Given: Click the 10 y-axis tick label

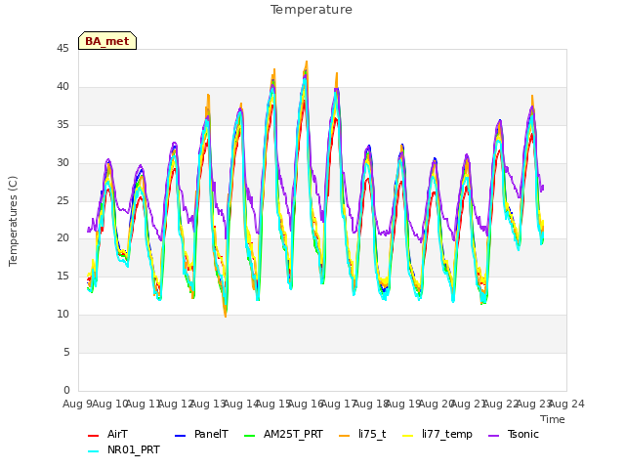Looking at the screenshot, I should tap(62, 315).
